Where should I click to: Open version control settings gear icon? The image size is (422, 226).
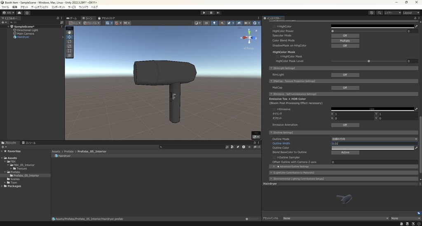tap(27, 13)
